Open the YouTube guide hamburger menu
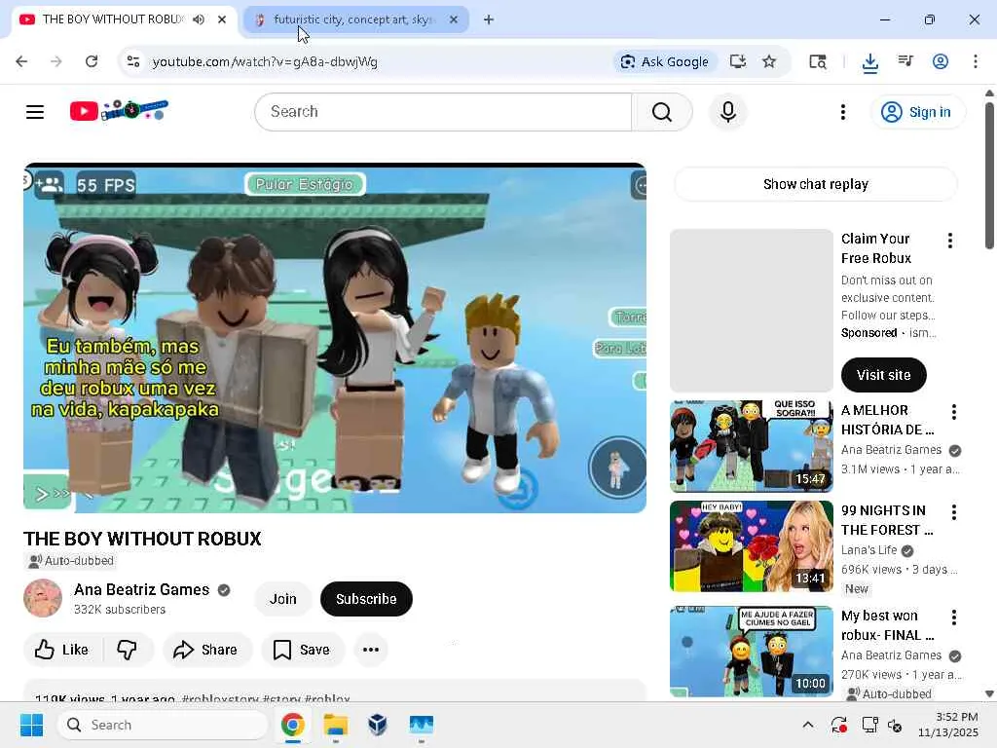Viewport: 997px width, 748px height. pos(35,112)
